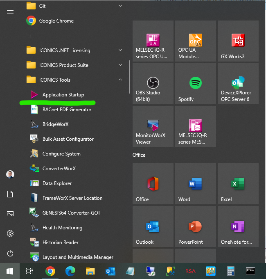Image resolution: width=266 pixels, height=279 pixels.
Task: Open Outlook tile
Action: click(x=153, y=226)
